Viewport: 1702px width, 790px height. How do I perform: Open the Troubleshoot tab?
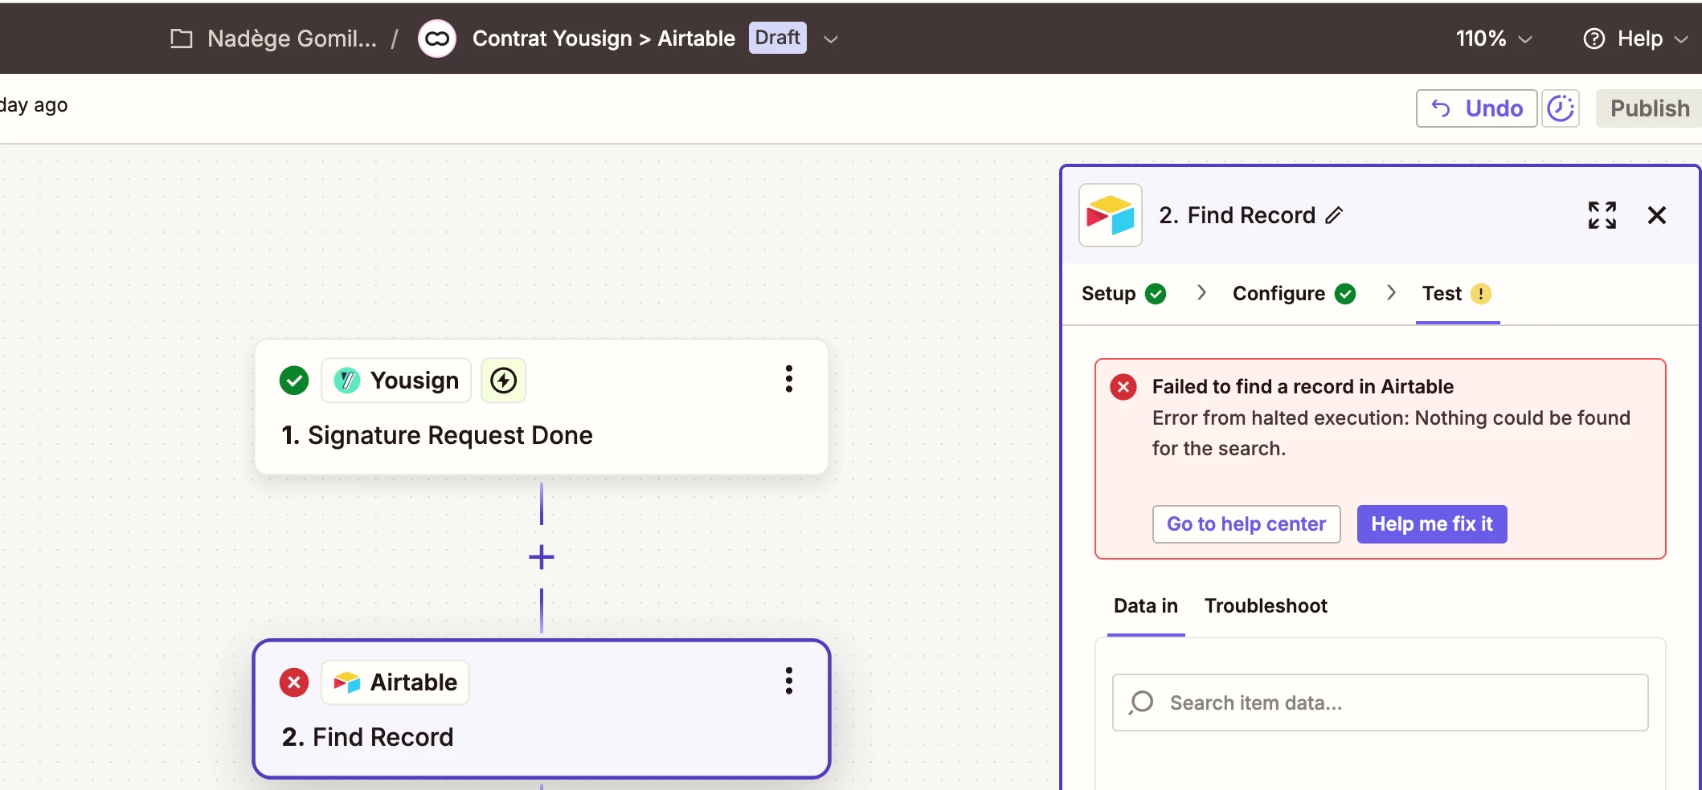click(x=1266, y=606)
